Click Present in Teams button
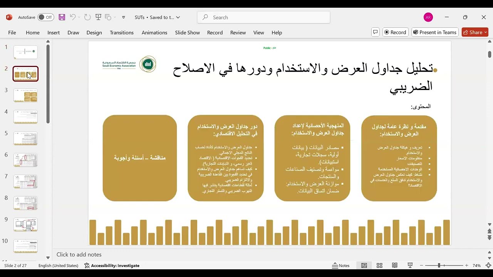The height and width of the screenshot is (277, 493). point(435,32)
